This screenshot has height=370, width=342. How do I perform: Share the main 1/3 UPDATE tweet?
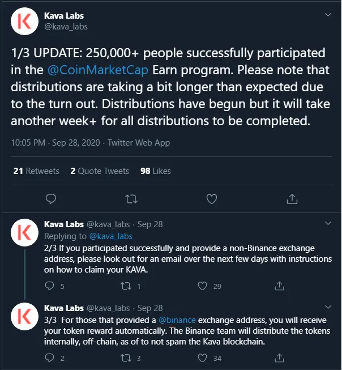[292, 199]
